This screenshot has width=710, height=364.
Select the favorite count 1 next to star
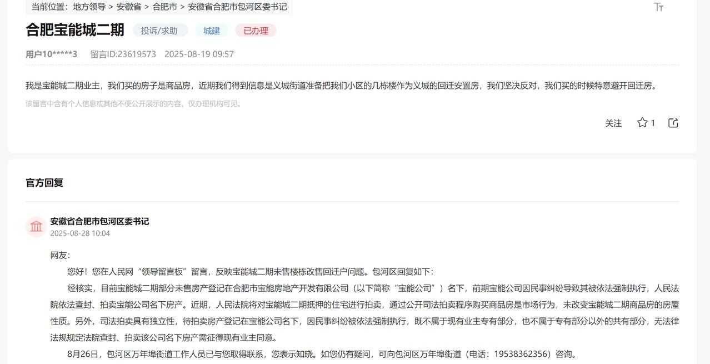653,123
